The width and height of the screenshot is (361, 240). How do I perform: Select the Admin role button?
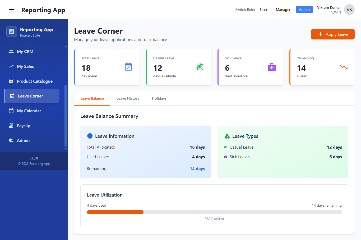point(304,10)
